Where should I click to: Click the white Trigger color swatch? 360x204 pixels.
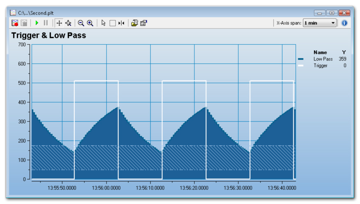(301, 66)
